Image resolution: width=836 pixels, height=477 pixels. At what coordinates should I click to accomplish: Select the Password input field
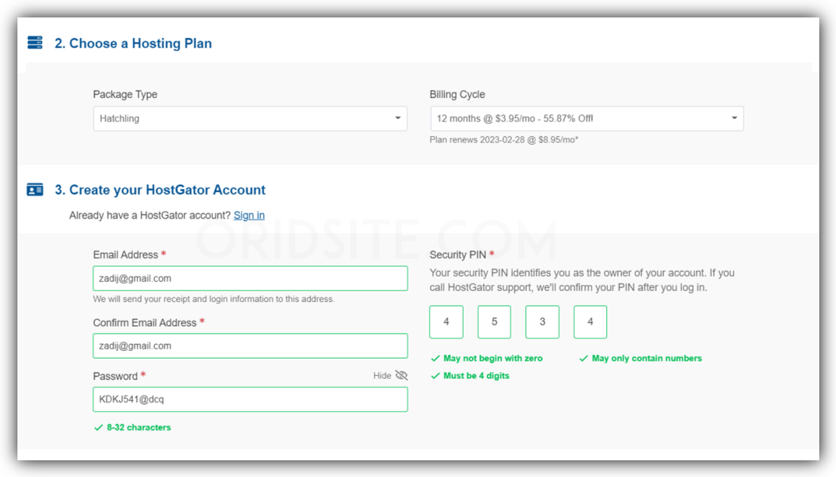250,399
